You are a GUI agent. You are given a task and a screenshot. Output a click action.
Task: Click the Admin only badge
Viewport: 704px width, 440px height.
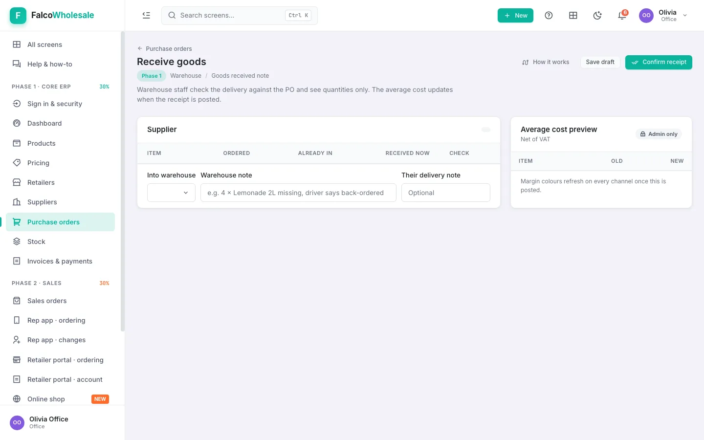pyautogui.click(x=659, y=134)
